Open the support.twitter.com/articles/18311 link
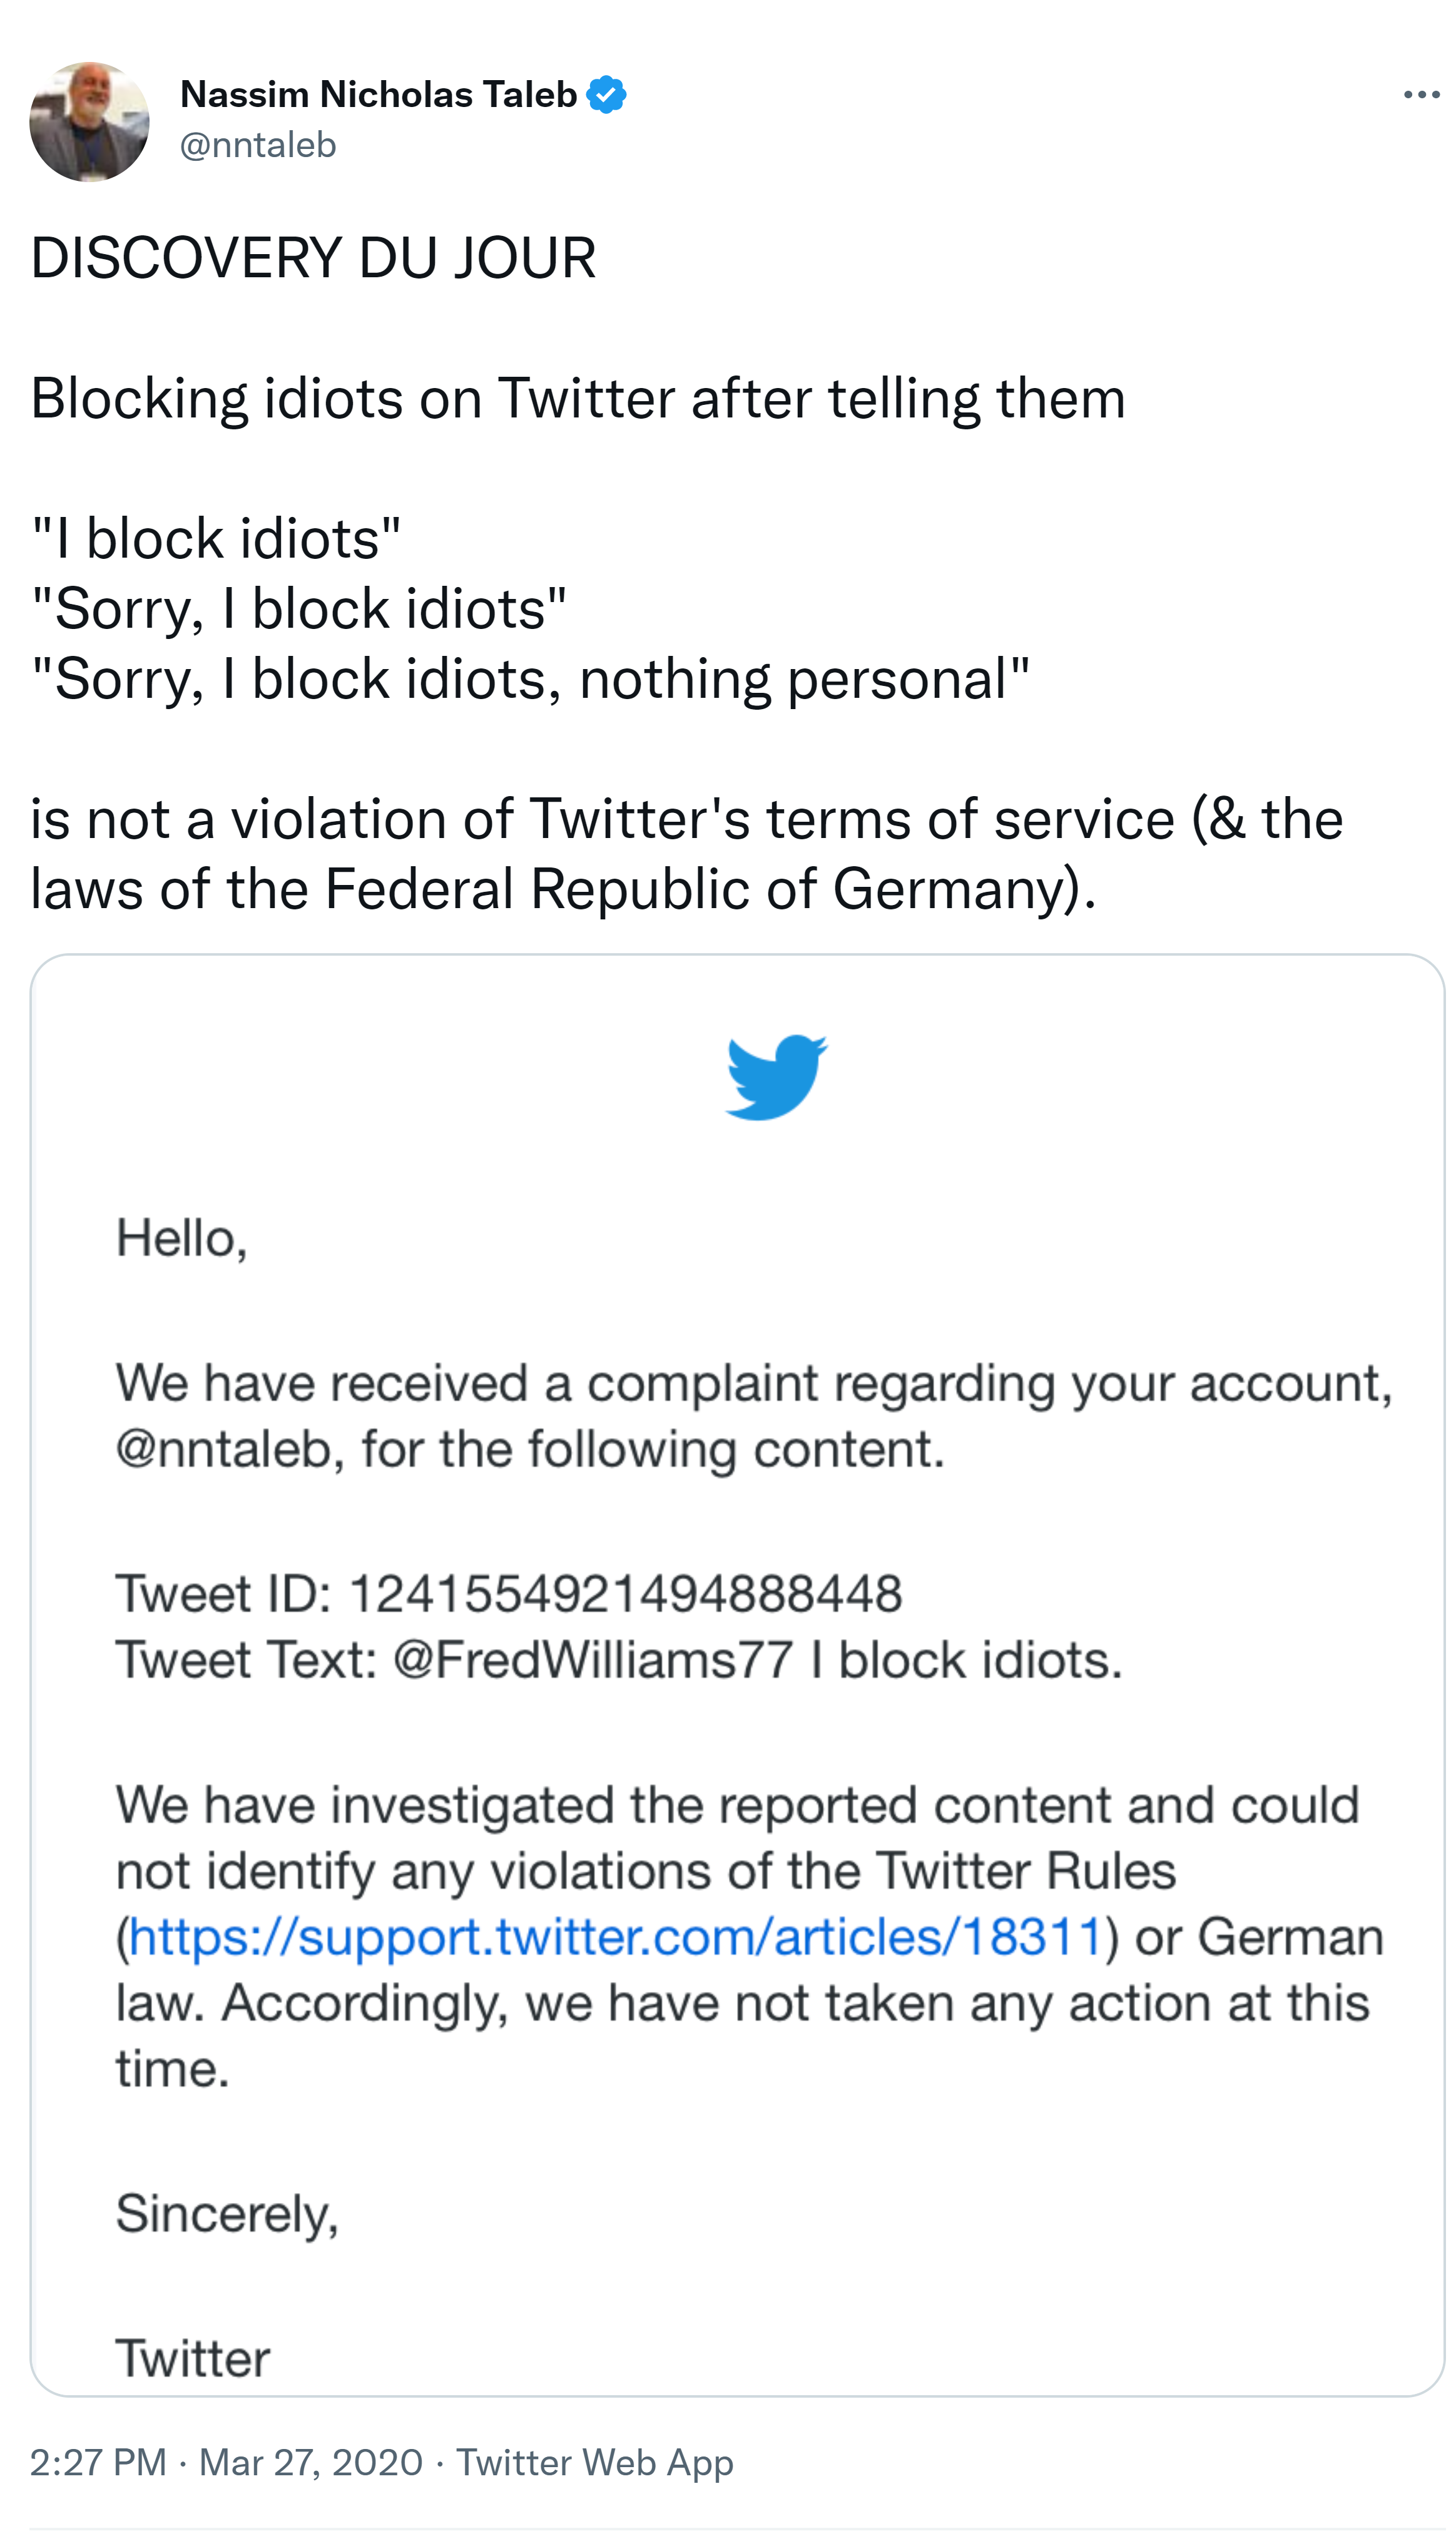 coord(615,1937)
